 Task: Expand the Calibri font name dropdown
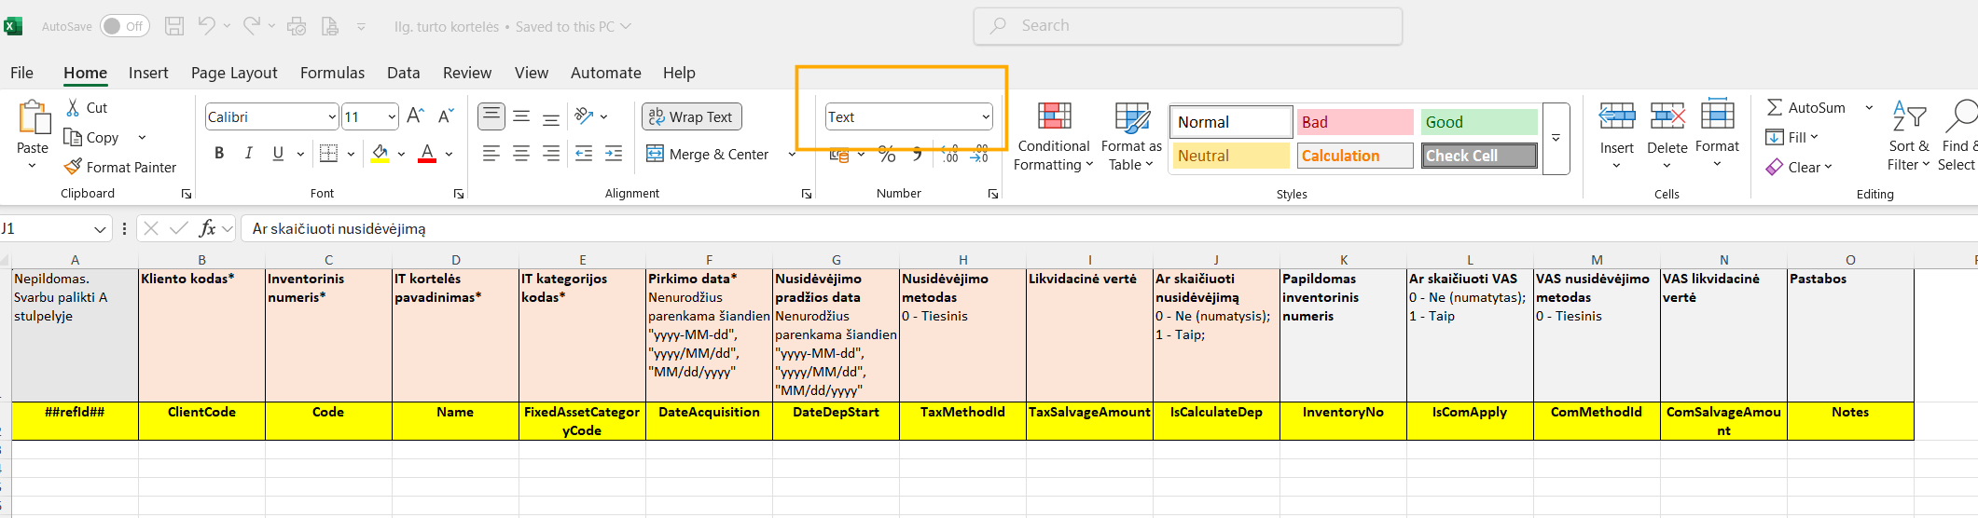tap(332, 116)
